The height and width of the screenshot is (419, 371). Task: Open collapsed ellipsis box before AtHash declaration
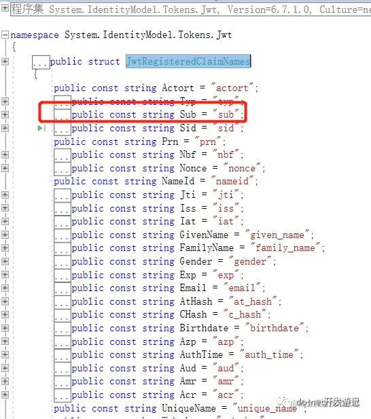pyautogui.click(x=63, y=302)
